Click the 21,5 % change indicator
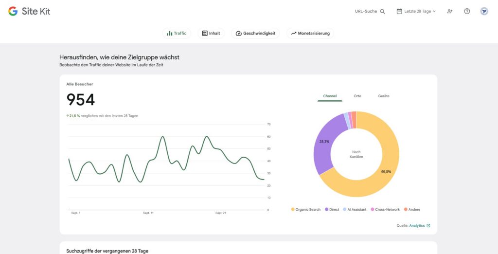 (73, 116)
